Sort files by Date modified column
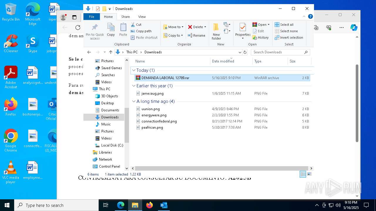The height and width of the screenshot is (211, 376). pyautogui.click(x=231, y=61)
